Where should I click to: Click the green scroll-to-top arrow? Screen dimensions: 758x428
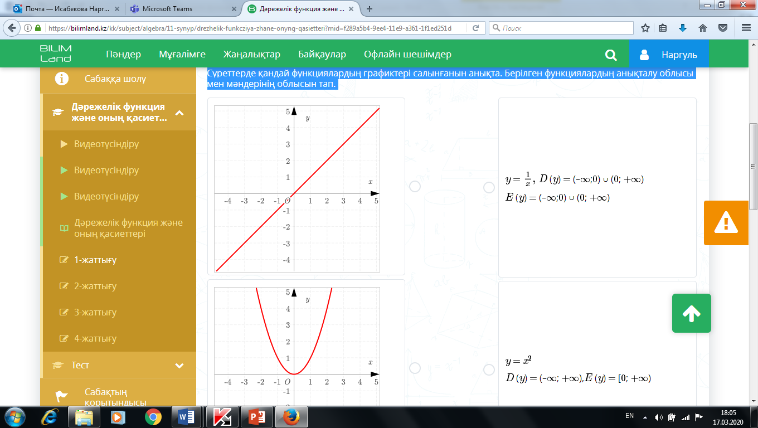pyautogui.click(x=691, y=313)
